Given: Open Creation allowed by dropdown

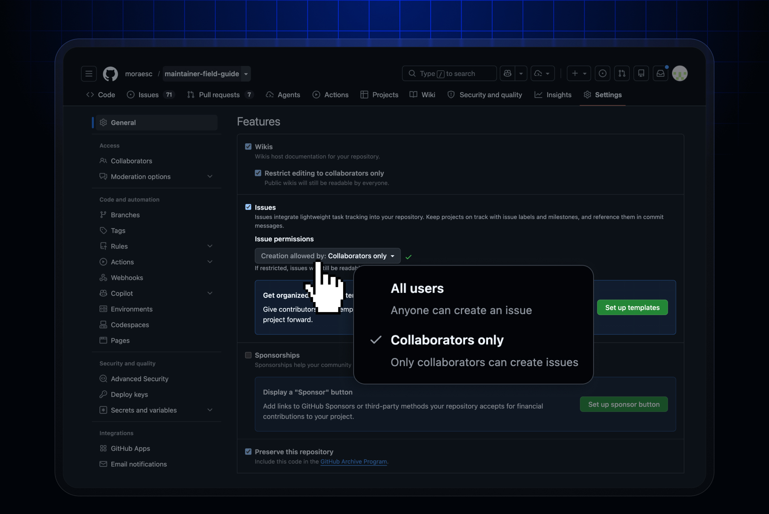Looking at the screenshot, I should (x=328, y=256).
